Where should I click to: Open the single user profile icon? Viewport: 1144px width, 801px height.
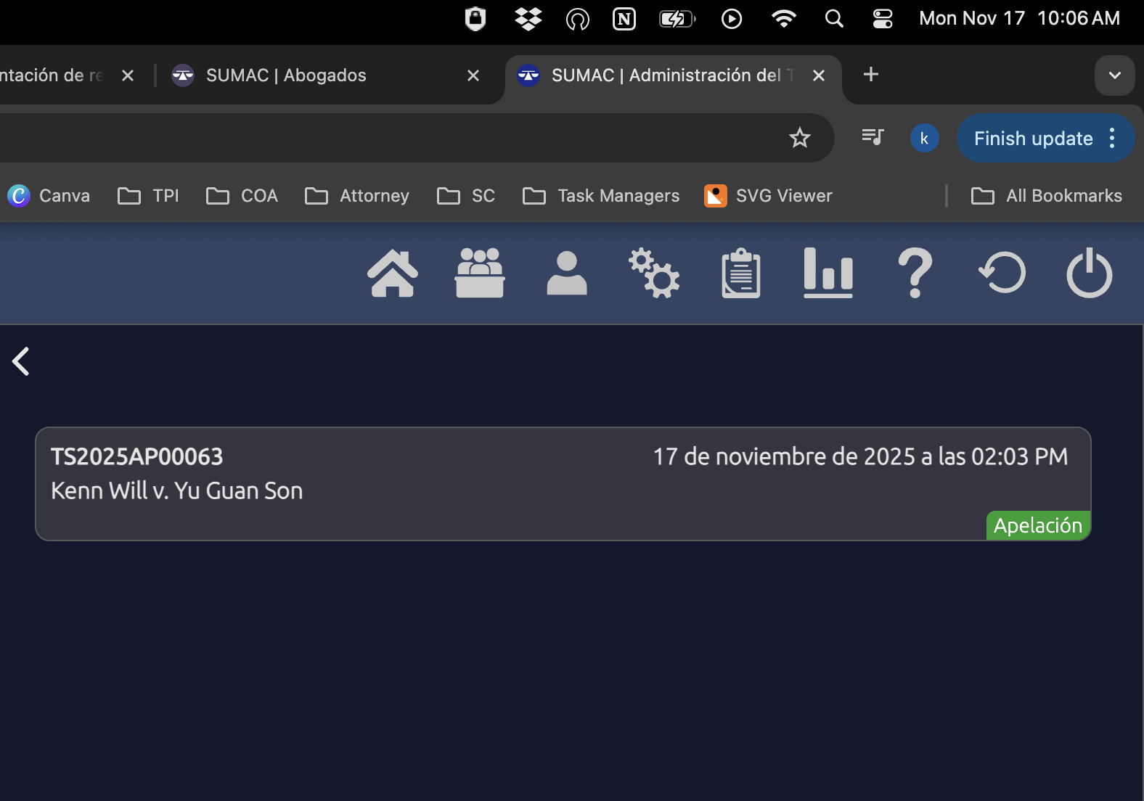point(567,274)
